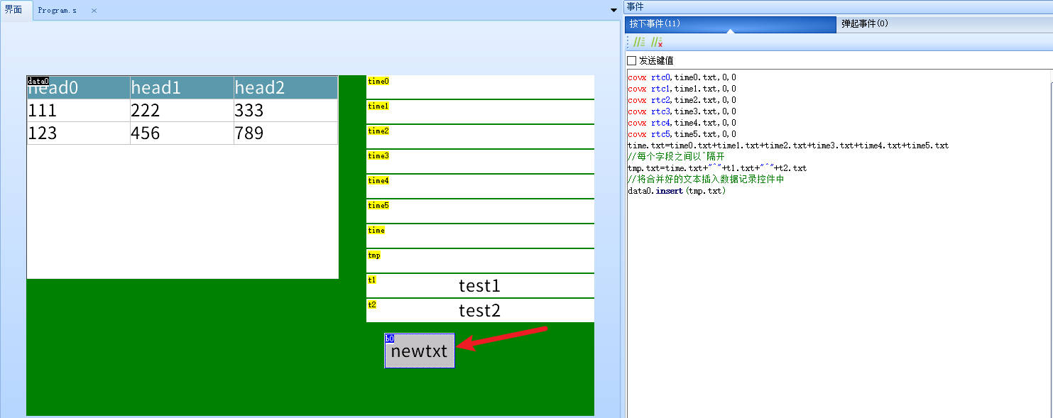Viewport: 1053px width, 418px height.
Task: Select the time0 text control
Action: 480,87
